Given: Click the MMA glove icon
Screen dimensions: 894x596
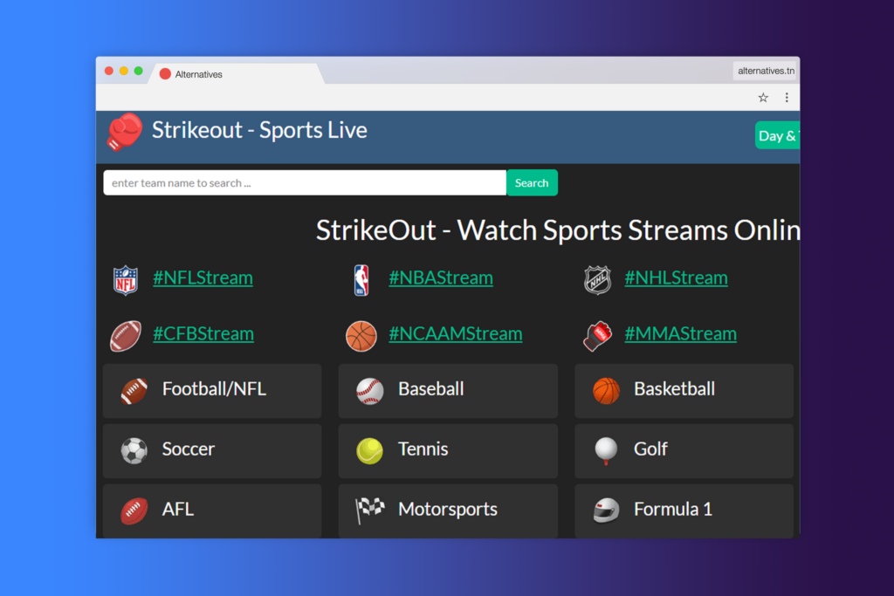Looking at the screenshot, I should [597, 336].
